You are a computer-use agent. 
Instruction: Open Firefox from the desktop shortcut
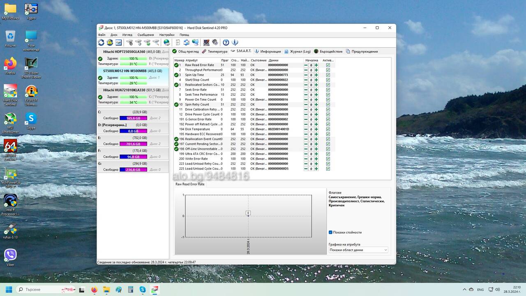tap(10, 66)
